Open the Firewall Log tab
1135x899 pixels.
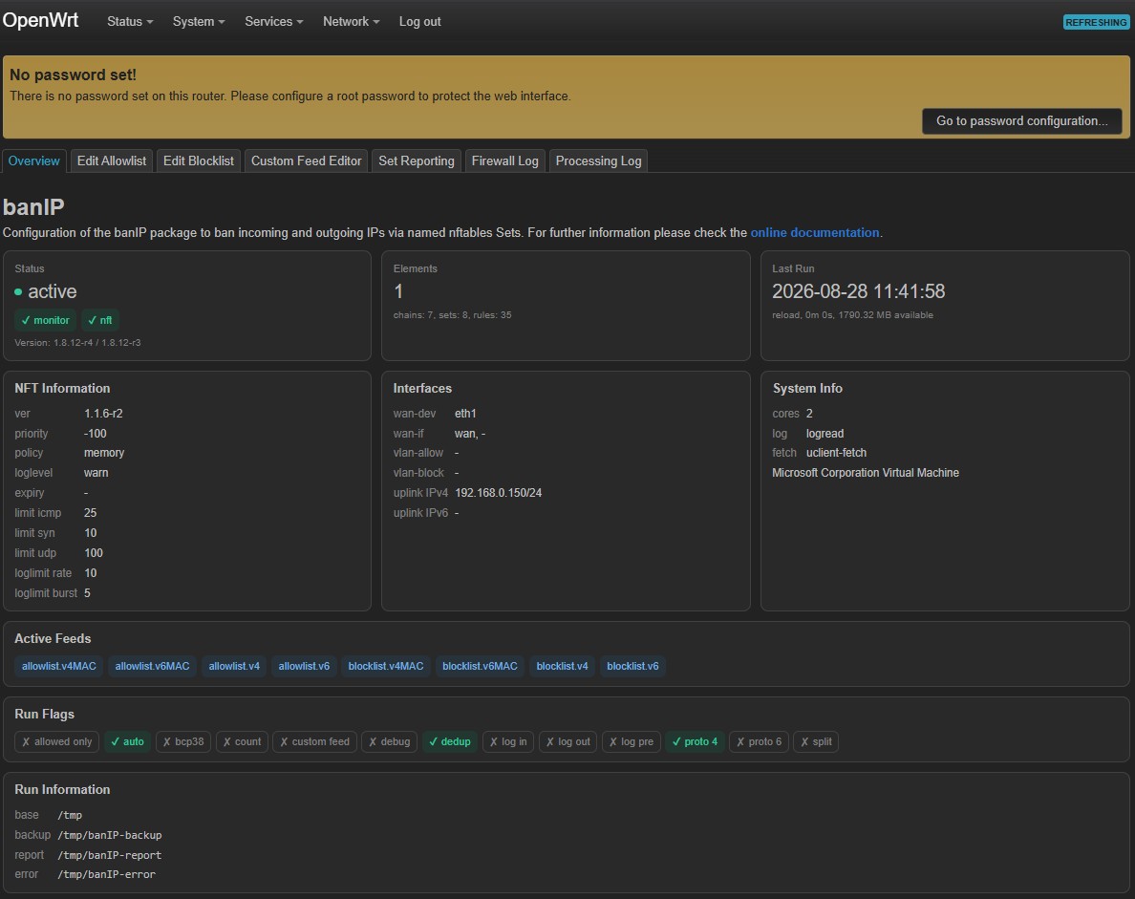pyautogui.click(x=504, y=161)
